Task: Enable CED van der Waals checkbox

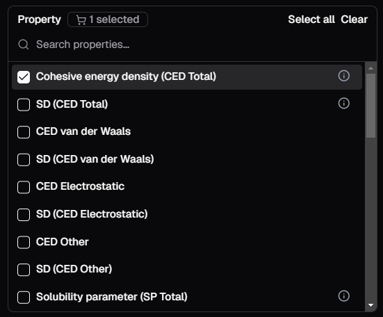Action: point(24,132)
